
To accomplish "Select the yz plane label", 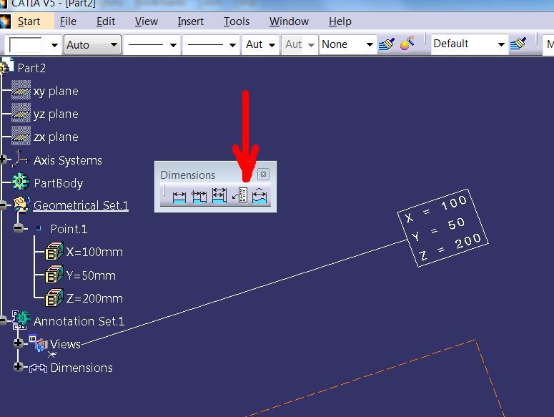I will 56,114.
